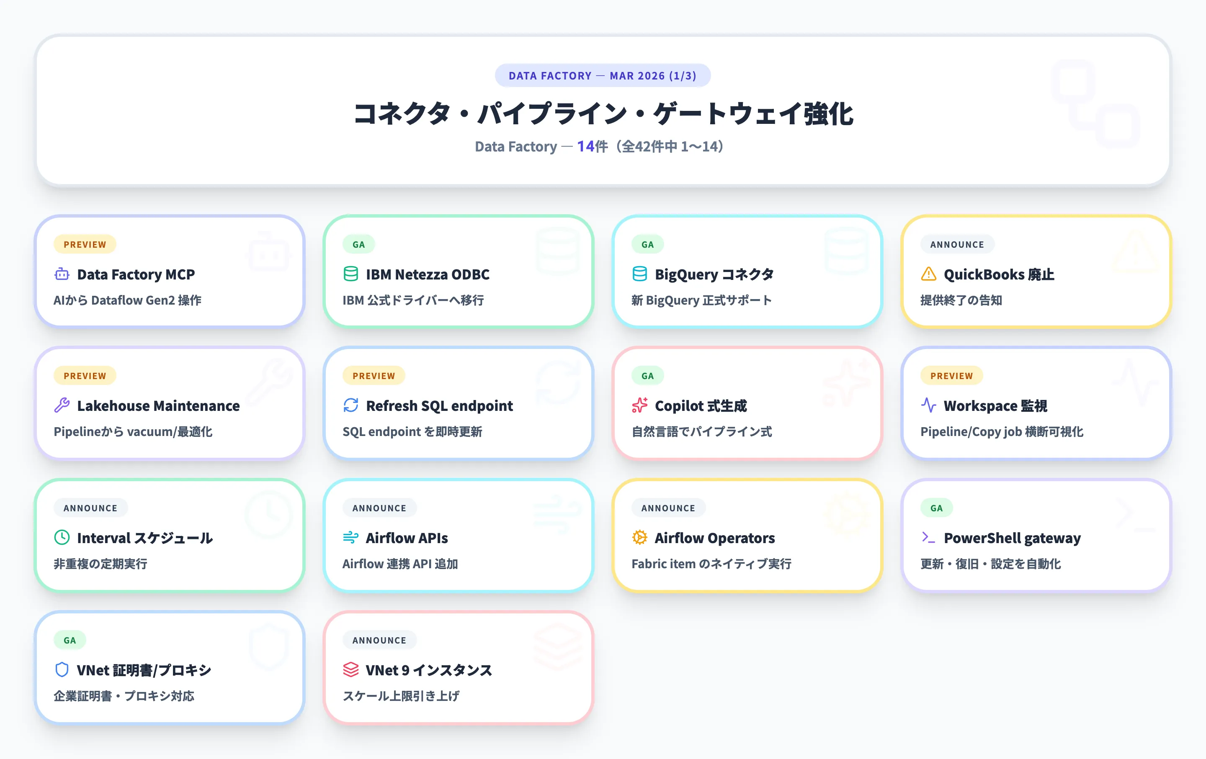Viewport: 1206px width, 759px height.
Task: Click the Refresh SQL endpoint refresh icon
Action: pyautogui.click(x=350, y=406)
